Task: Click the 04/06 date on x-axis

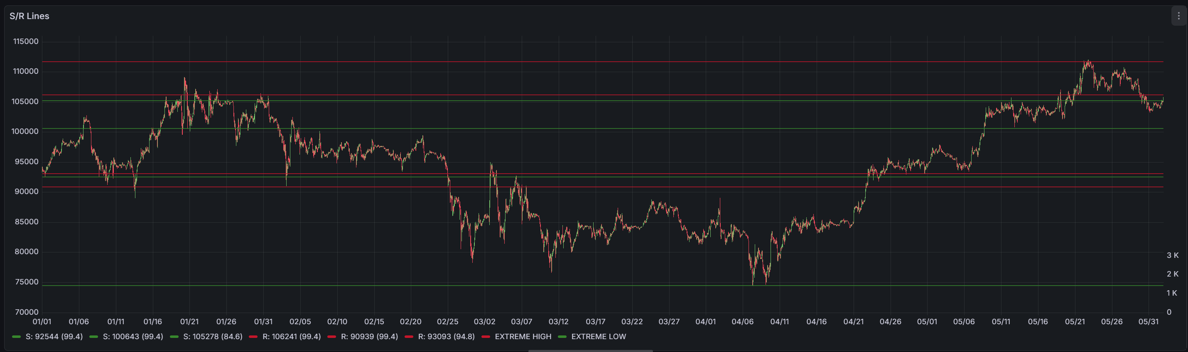Action: coord(743,322)
